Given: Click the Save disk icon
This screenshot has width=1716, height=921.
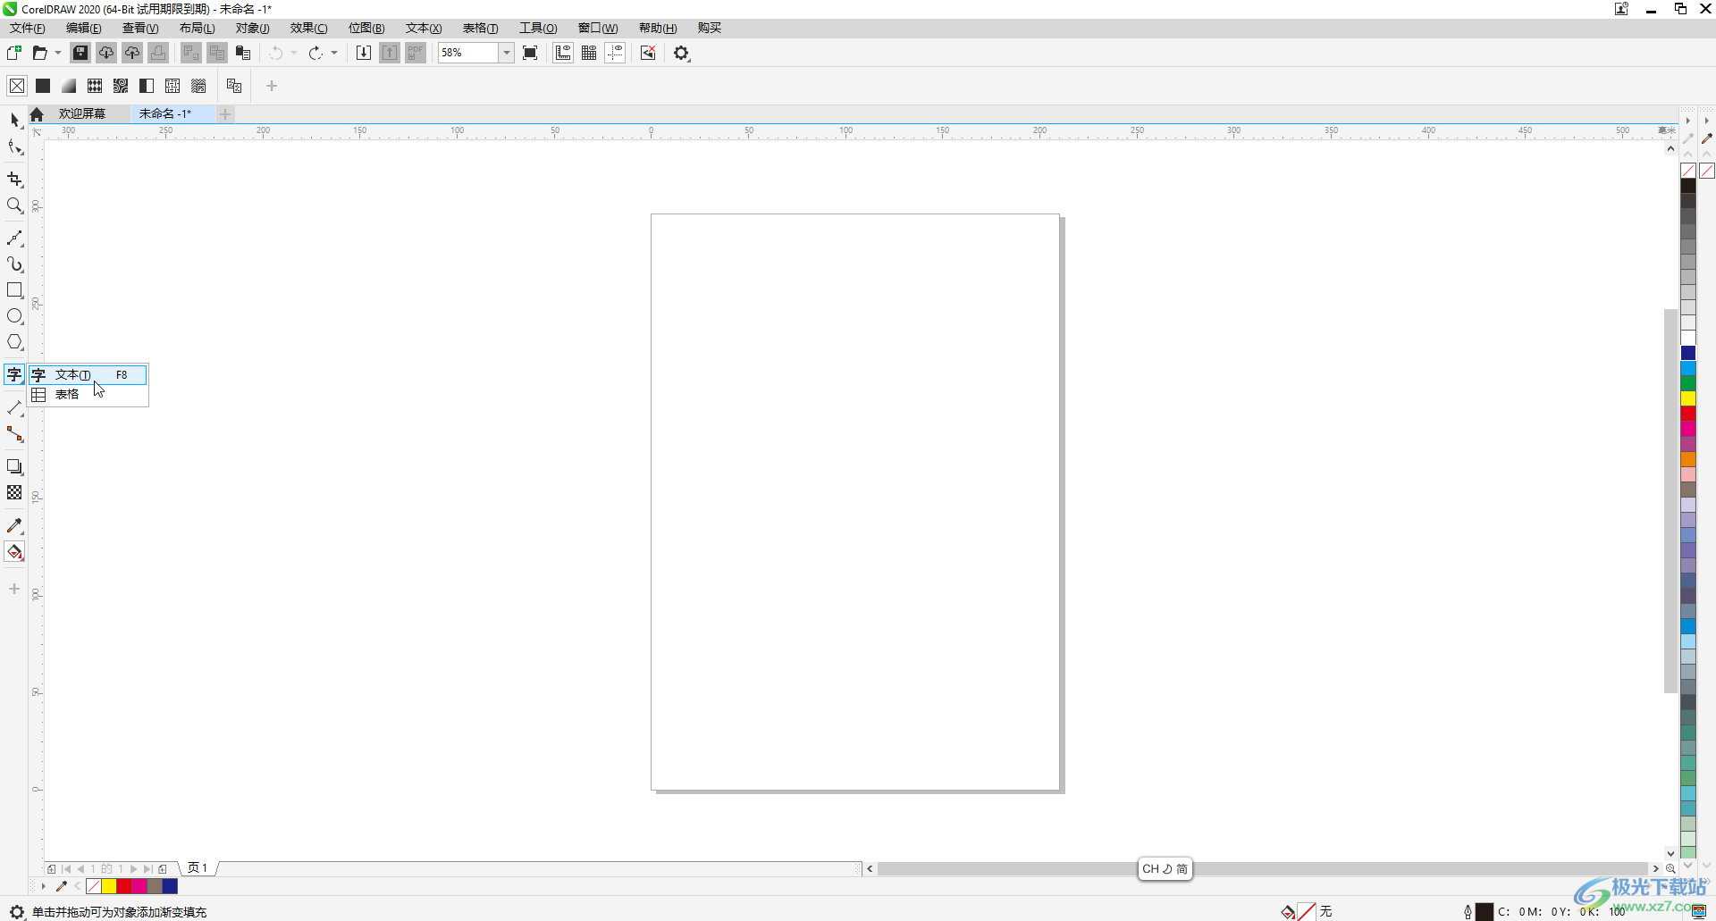Looking at the screenshot, I should [80, 53].
